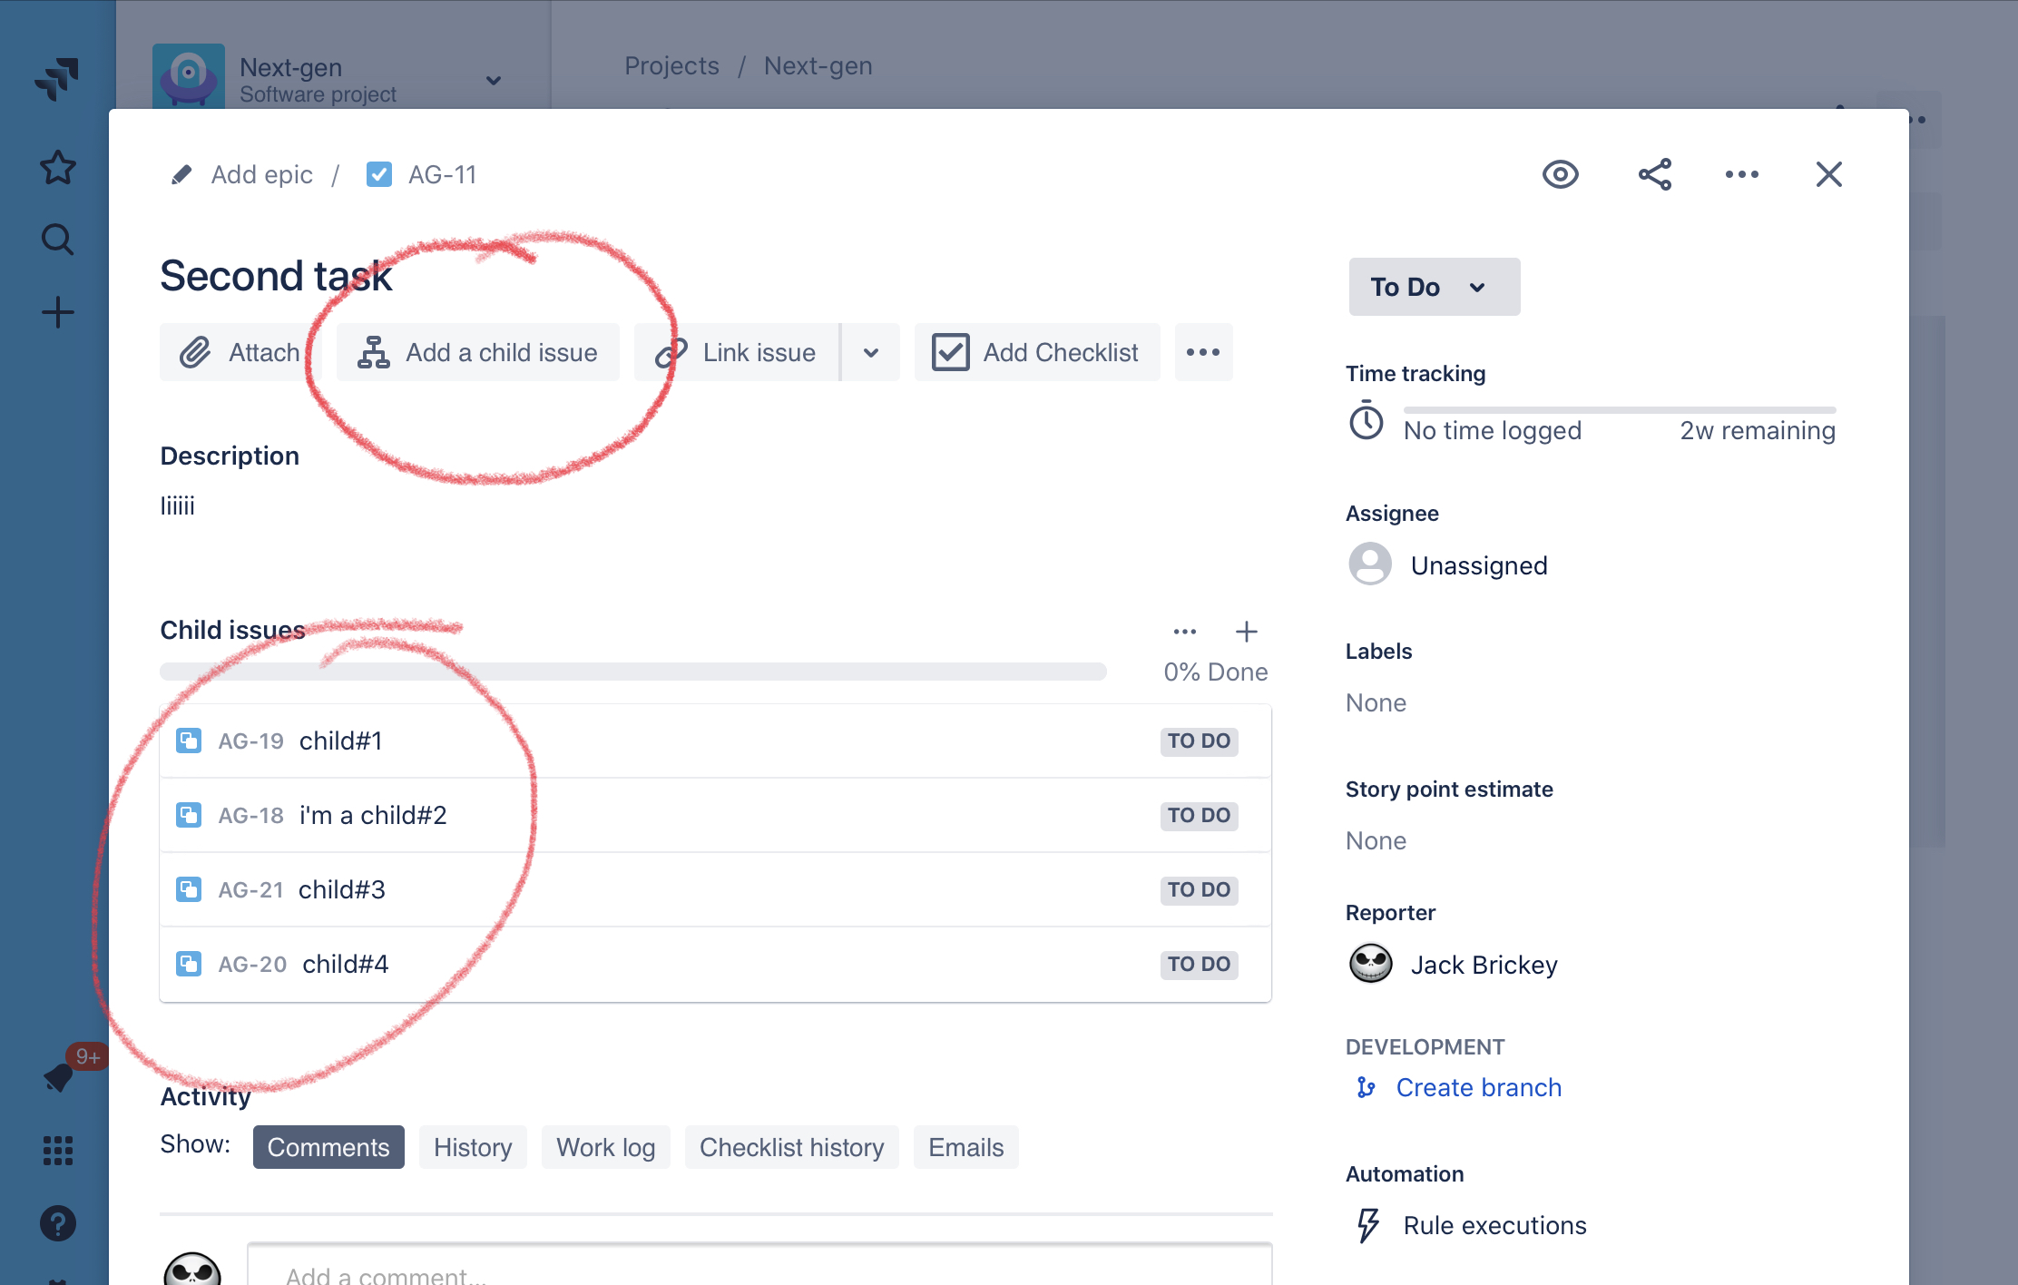Image resolution: width=2018 pixels, height=1285 pixels.
Task: Expand the Next-gen project switcher chevron
Action: click(x=493, y=81)
